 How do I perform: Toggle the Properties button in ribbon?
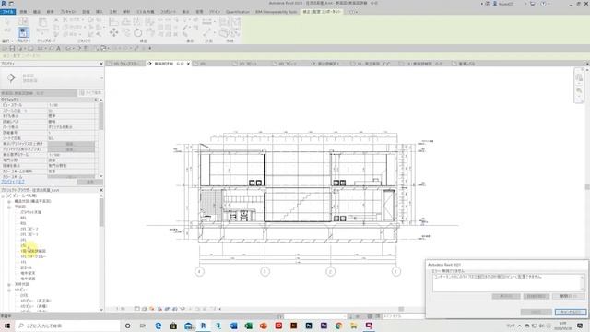[23, 32]
